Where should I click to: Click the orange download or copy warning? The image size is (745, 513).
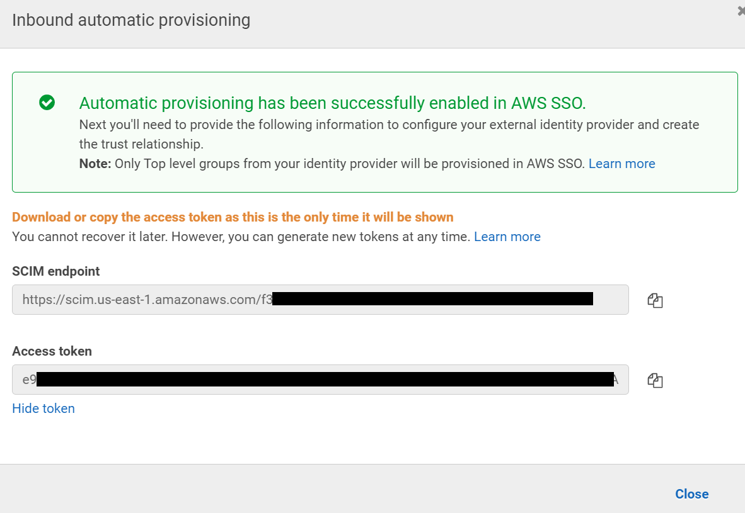click(x=233, y=217)
